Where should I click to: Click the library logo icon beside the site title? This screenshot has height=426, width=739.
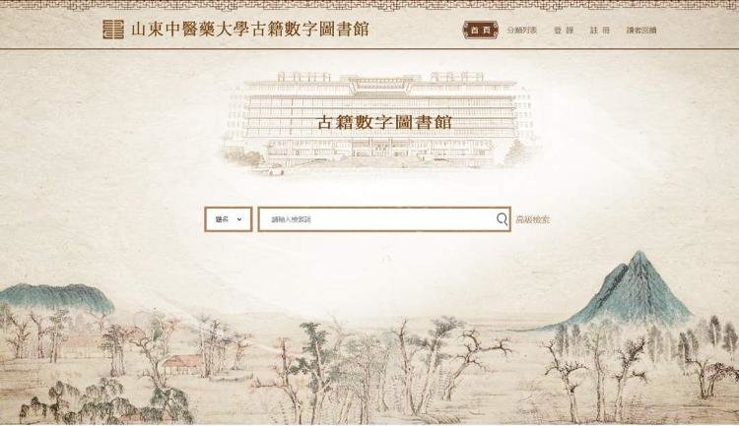click(x=113, y=30)
